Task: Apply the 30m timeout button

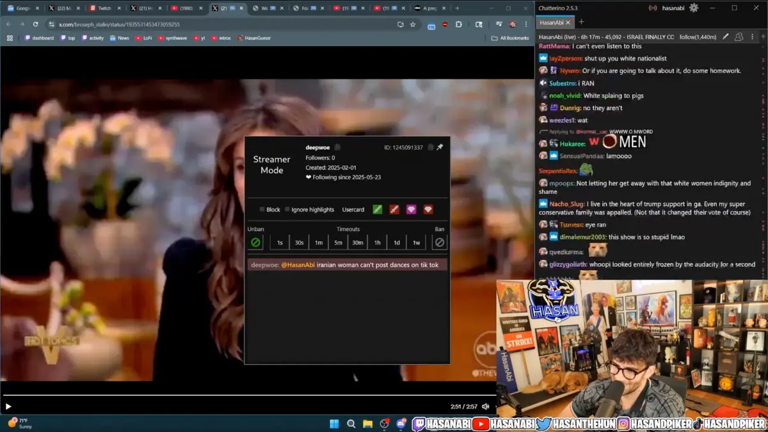Action: click(357, 243)
